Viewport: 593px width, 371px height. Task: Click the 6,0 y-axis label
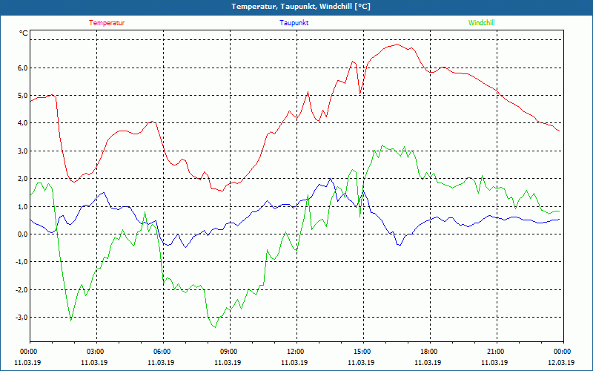point(22,68)
